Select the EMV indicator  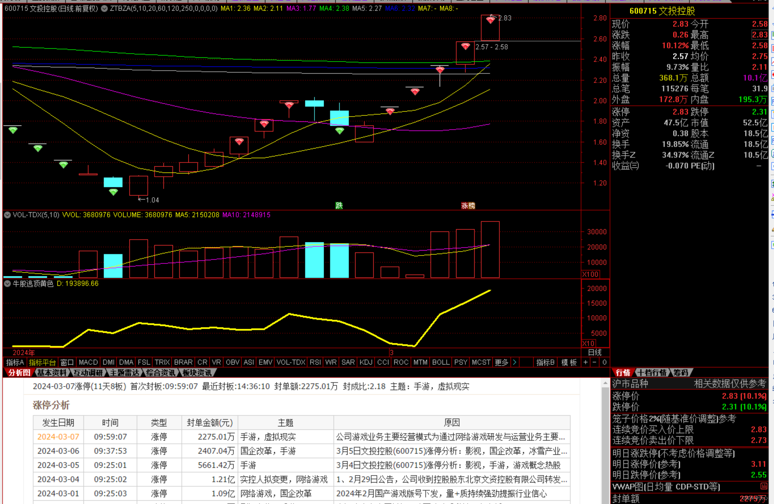click(x=265, y=362)
